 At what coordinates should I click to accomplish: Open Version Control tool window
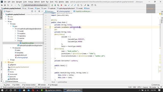tap(29, 85)
